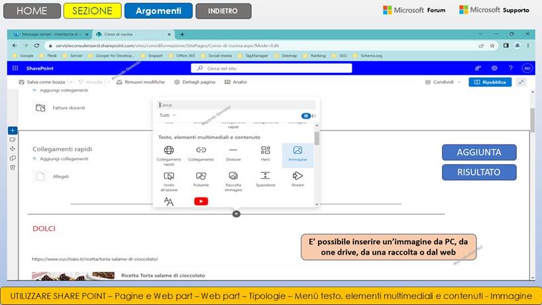This screenshot has height=305, width=542.
Task: Open a new browser tab
Action: point(182,34)
